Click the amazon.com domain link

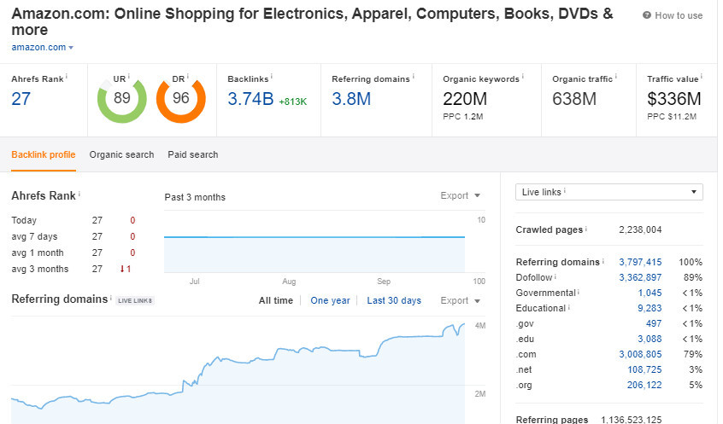(38, 48)
